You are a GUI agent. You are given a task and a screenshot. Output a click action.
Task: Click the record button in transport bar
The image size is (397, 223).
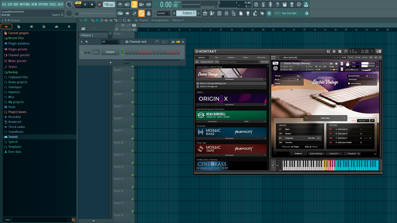coord(99,4)
